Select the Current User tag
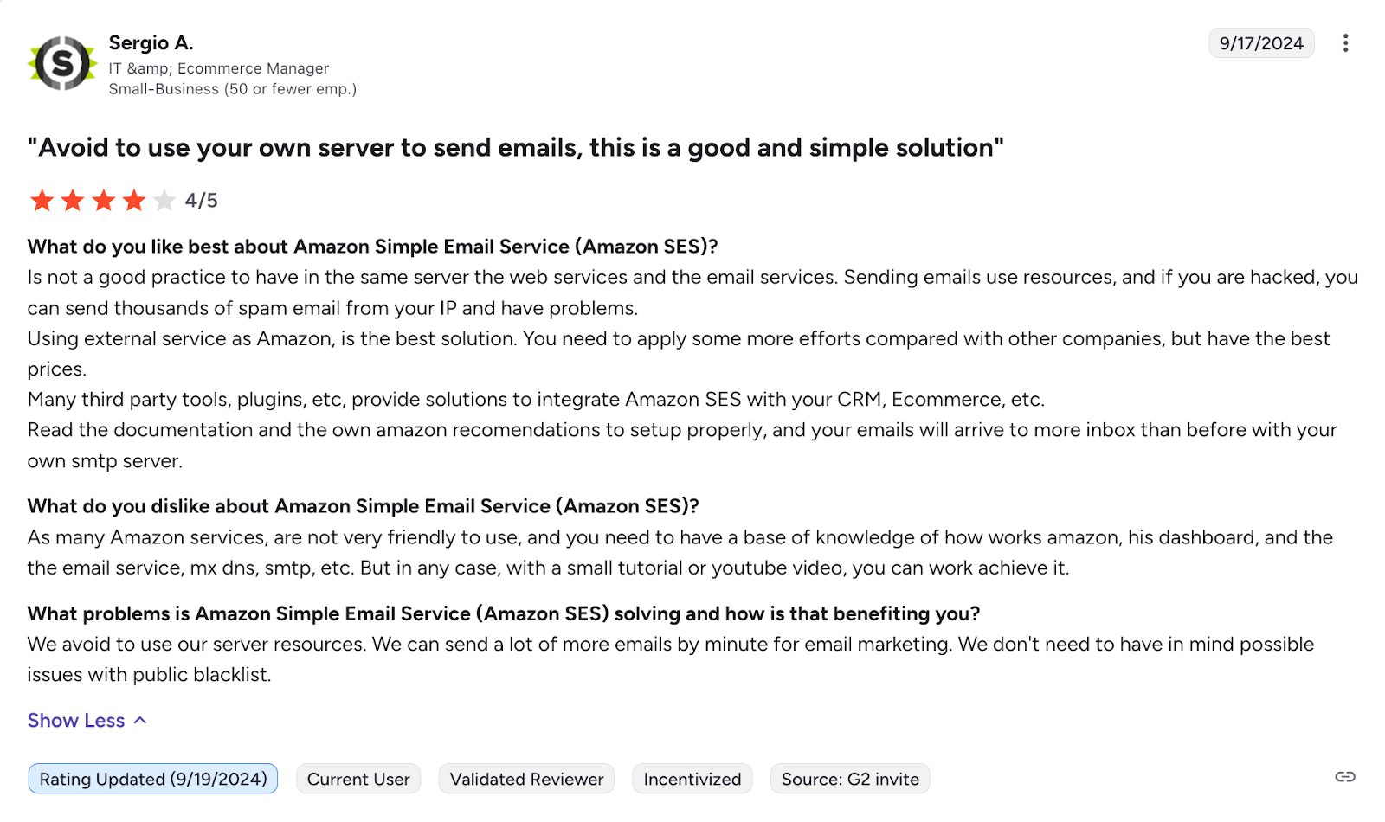Screen dimensions: 1385x822 [x=358, y=779]
